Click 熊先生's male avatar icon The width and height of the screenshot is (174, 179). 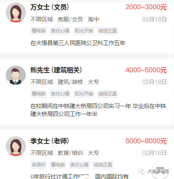tap(16, 76)
